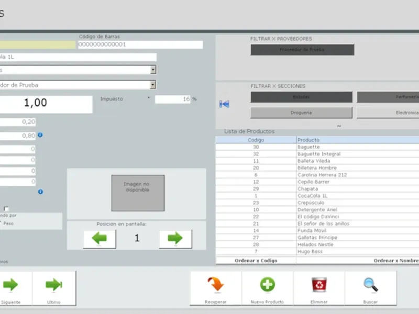Viewport: 419px width, 314px height.
Task: Add a Nuevo Producto
Action: [x=267, y=288]
